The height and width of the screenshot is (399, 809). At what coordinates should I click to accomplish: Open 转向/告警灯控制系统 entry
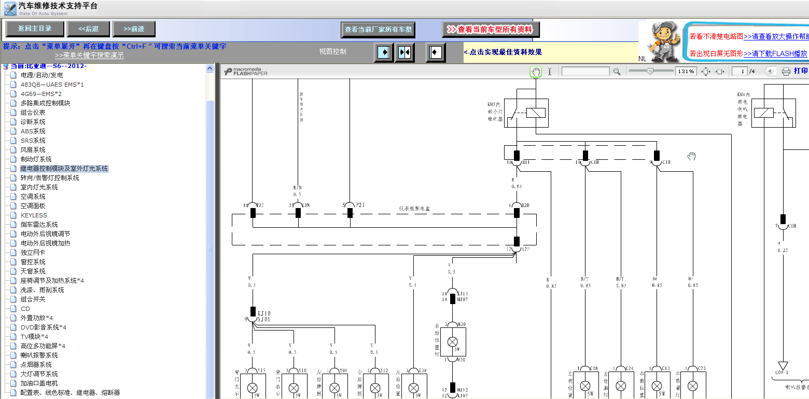point(50,178)
